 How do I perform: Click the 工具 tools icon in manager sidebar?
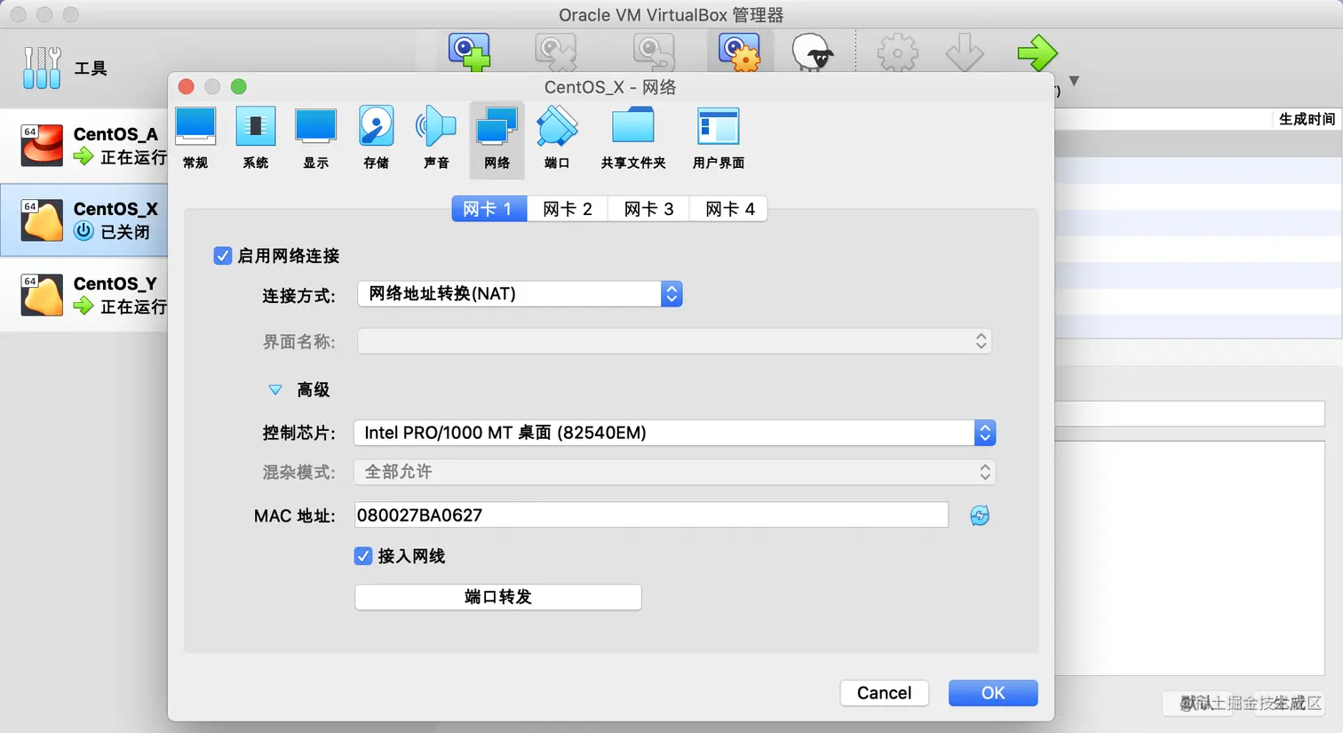[42, 68]
